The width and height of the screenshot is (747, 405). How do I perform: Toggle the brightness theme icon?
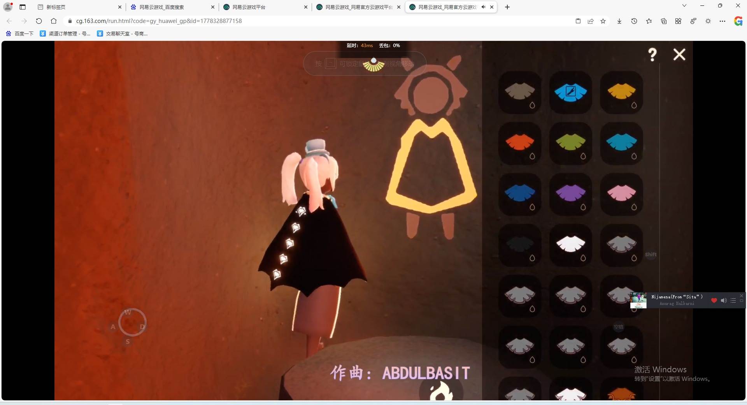tap(708, 21)
